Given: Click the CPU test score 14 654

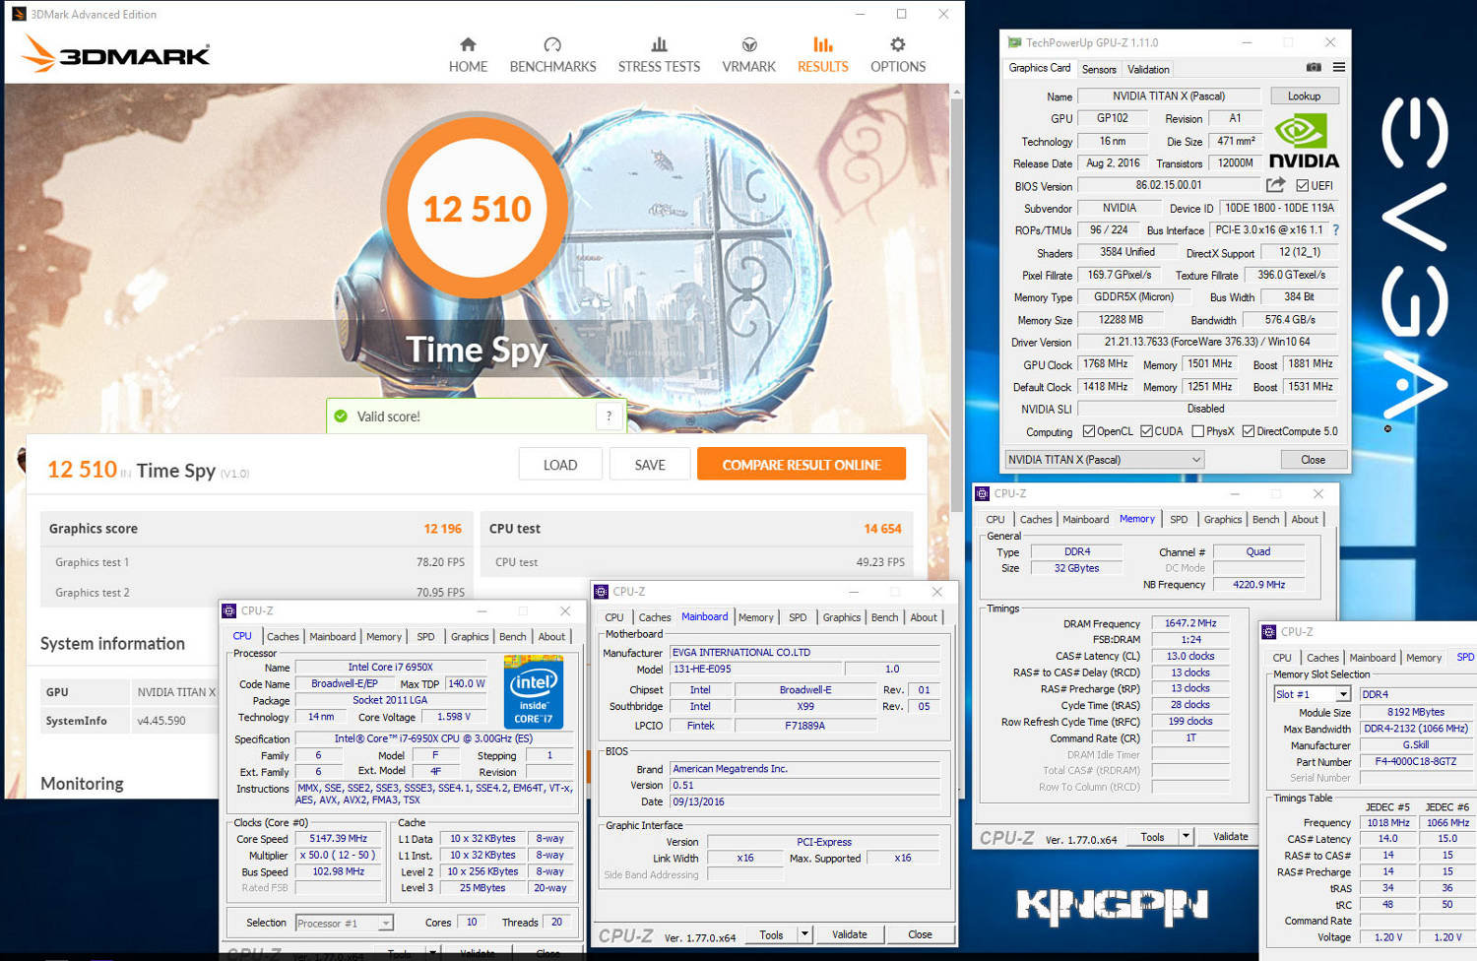Looking at the screenshot, I should 882,529.
